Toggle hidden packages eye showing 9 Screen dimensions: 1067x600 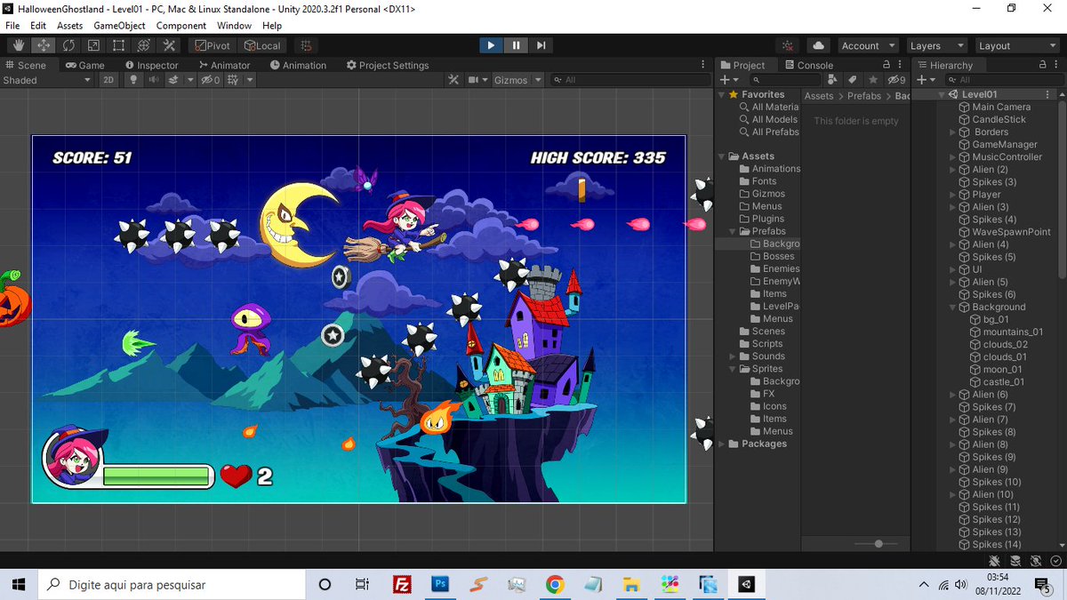click(897, 80)
